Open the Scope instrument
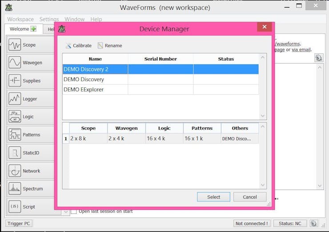 (31, 45)
